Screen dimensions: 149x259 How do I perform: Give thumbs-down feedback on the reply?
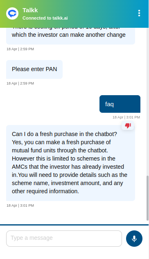tap(128, 125)
